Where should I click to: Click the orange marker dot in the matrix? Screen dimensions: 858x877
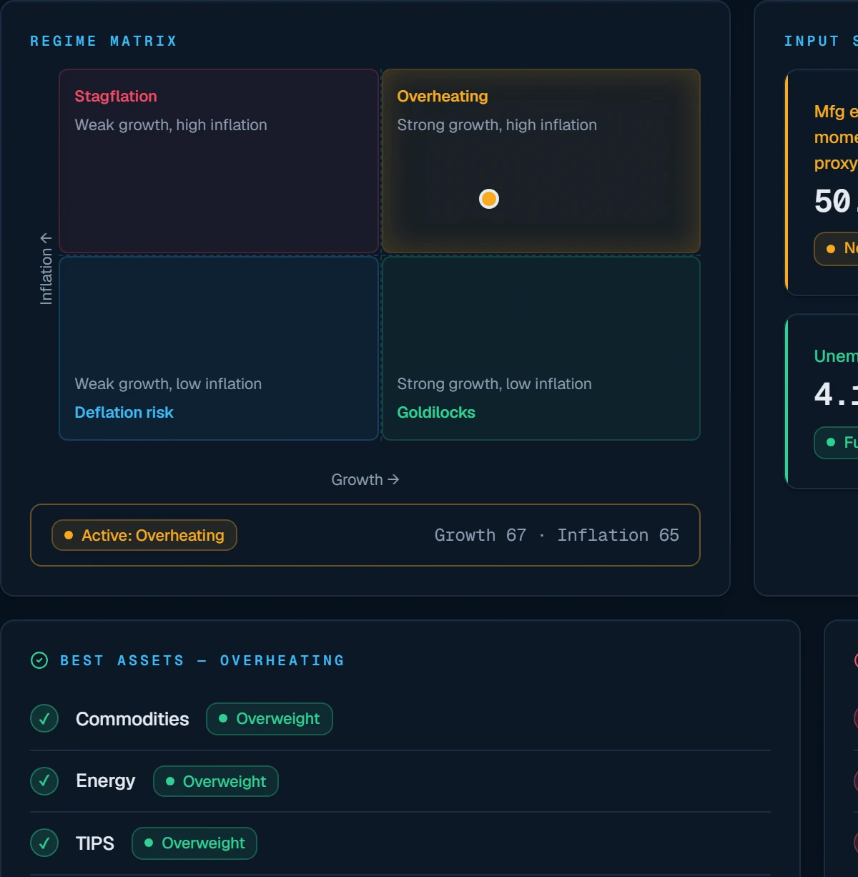pyautogui.click(x=489, y=199)
